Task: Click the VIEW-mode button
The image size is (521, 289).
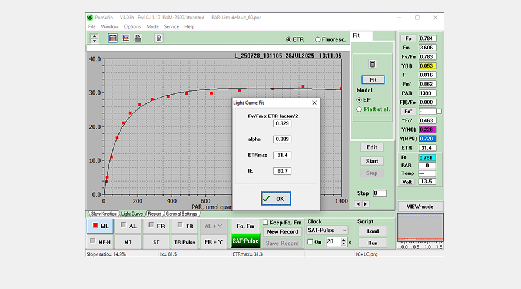Action: point(420,207)
